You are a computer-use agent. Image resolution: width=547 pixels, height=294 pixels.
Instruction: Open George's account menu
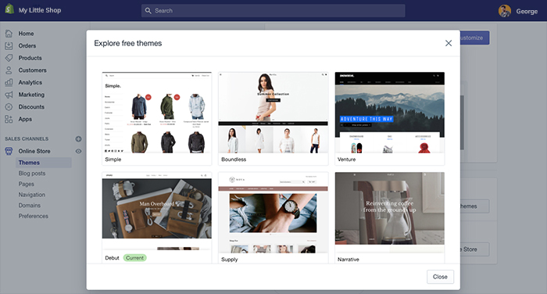click(518, 11)
